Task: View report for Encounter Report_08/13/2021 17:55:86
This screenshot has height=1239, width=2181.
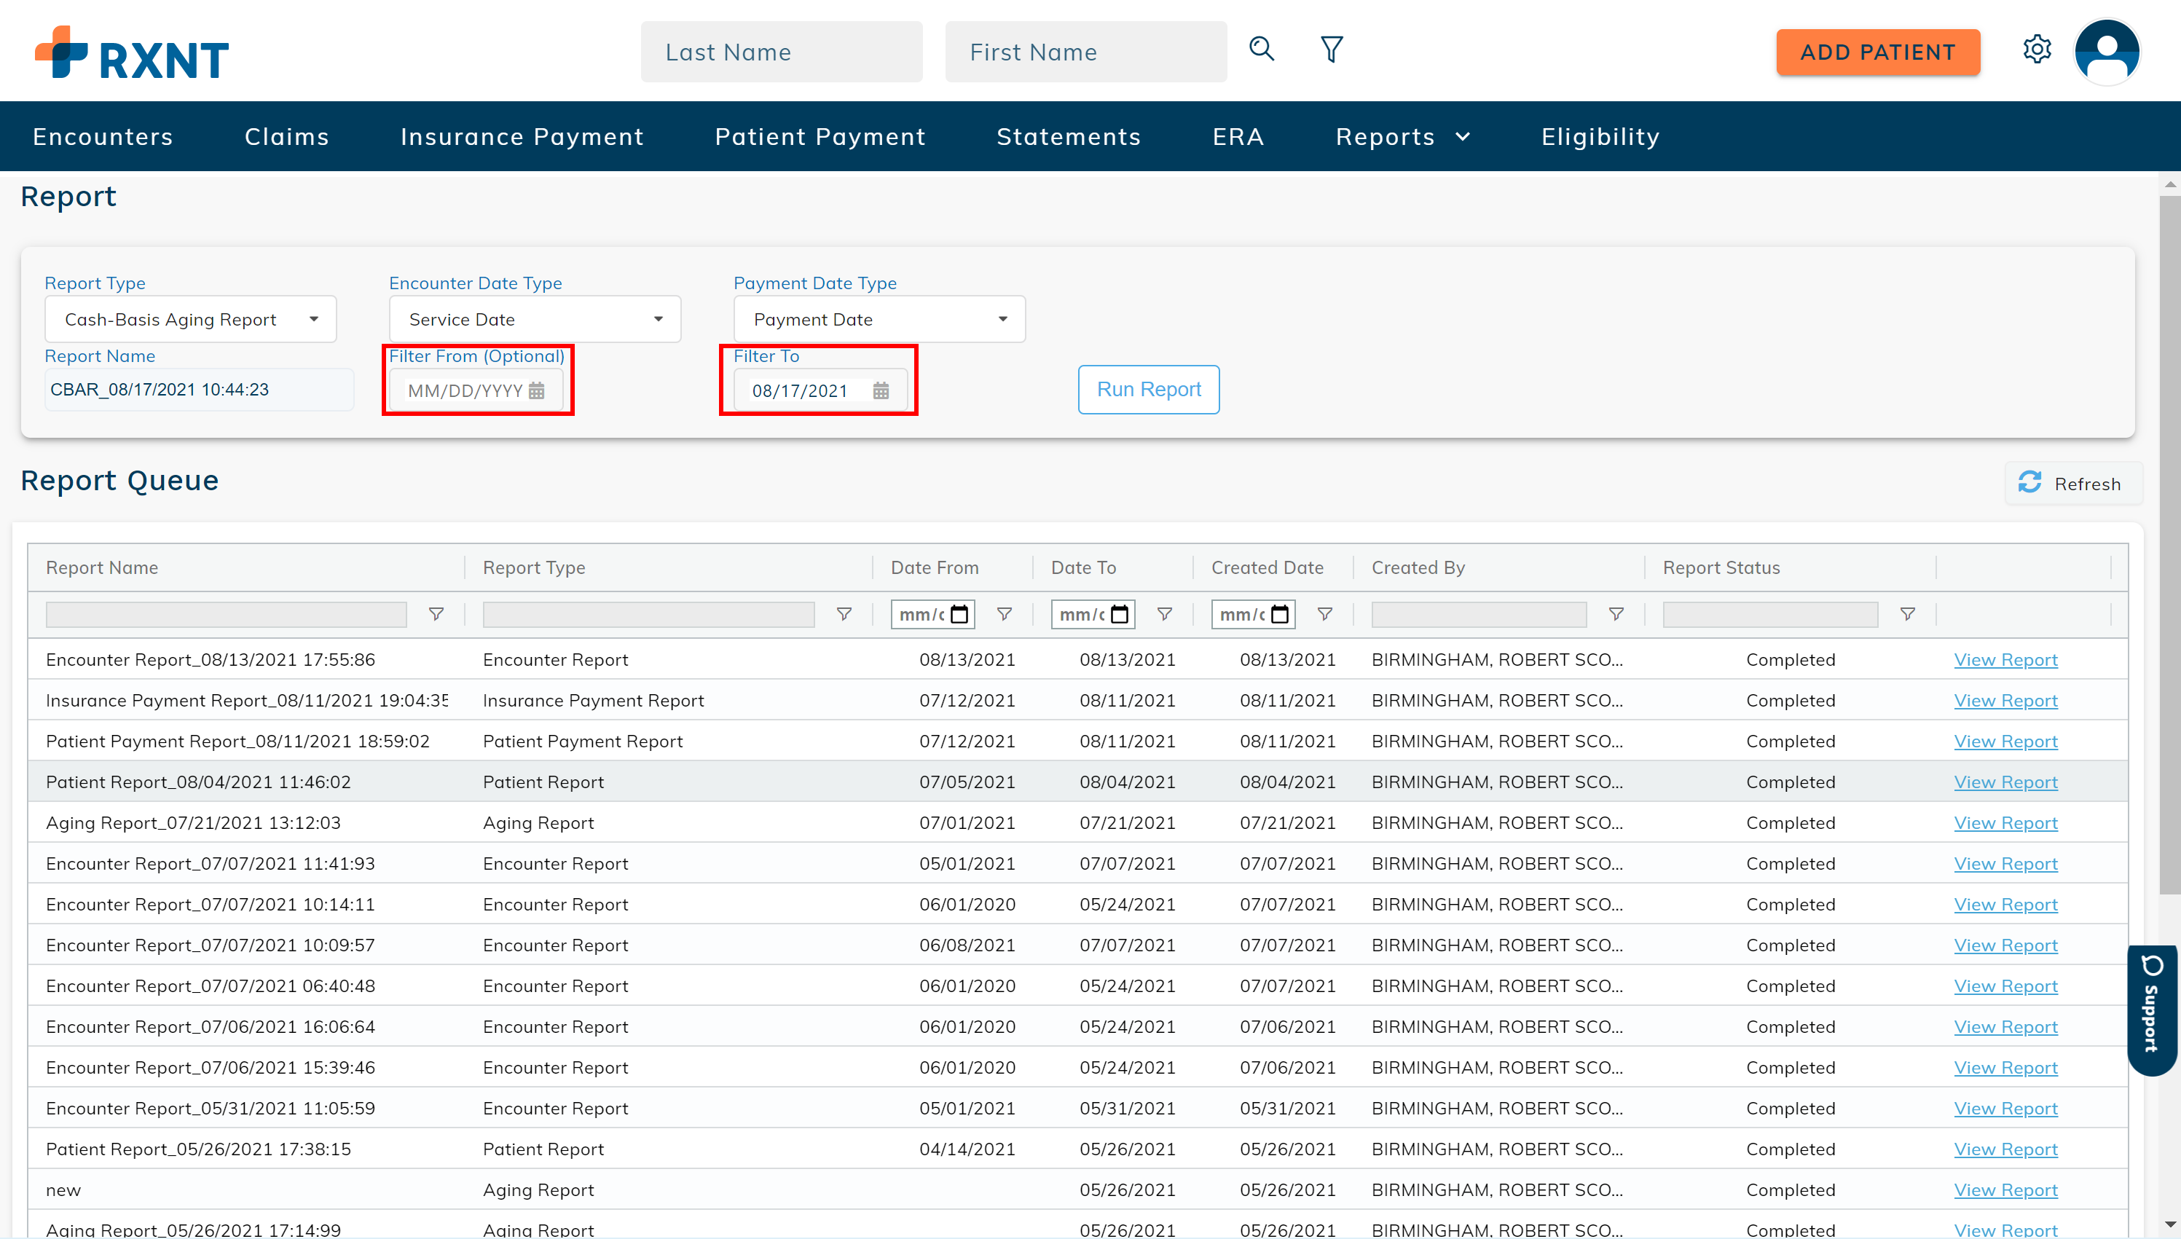Action: pyautogui.click(x=2005, y=659)
